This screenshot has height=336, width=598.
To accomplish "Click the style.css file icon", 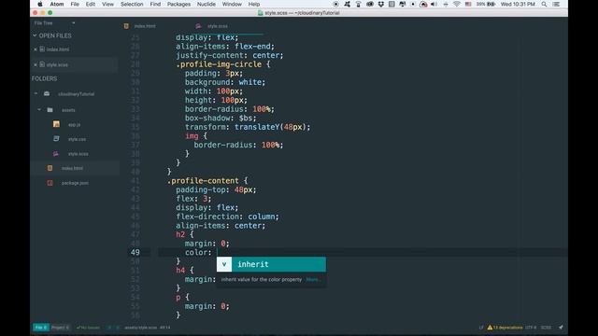I will (x=56, y=139).
